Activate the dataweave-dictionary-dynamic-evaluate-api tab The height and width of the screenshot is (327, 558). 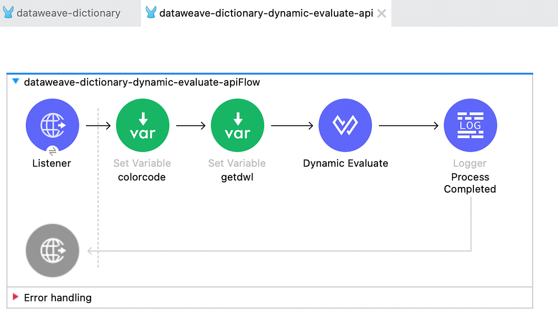(x=265, y=13)
